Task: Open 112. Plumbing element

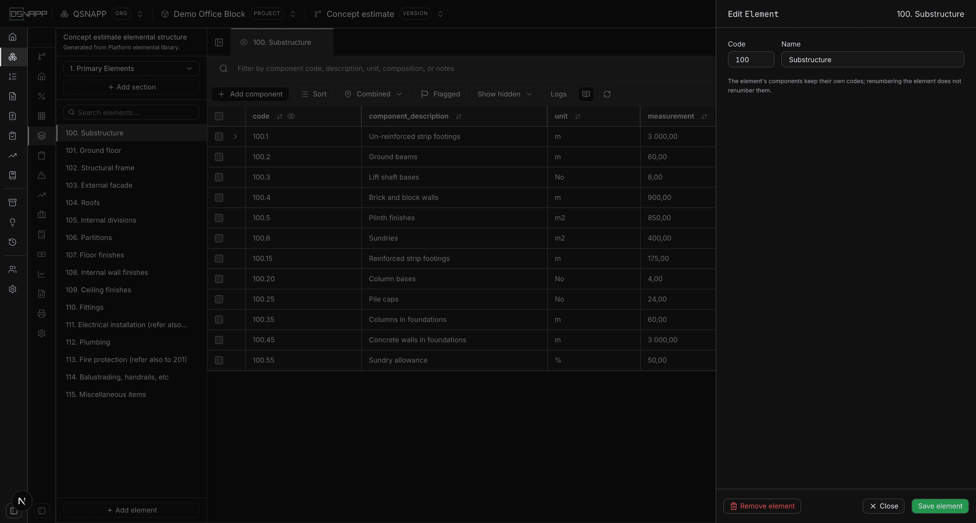Action: (132, 342)
